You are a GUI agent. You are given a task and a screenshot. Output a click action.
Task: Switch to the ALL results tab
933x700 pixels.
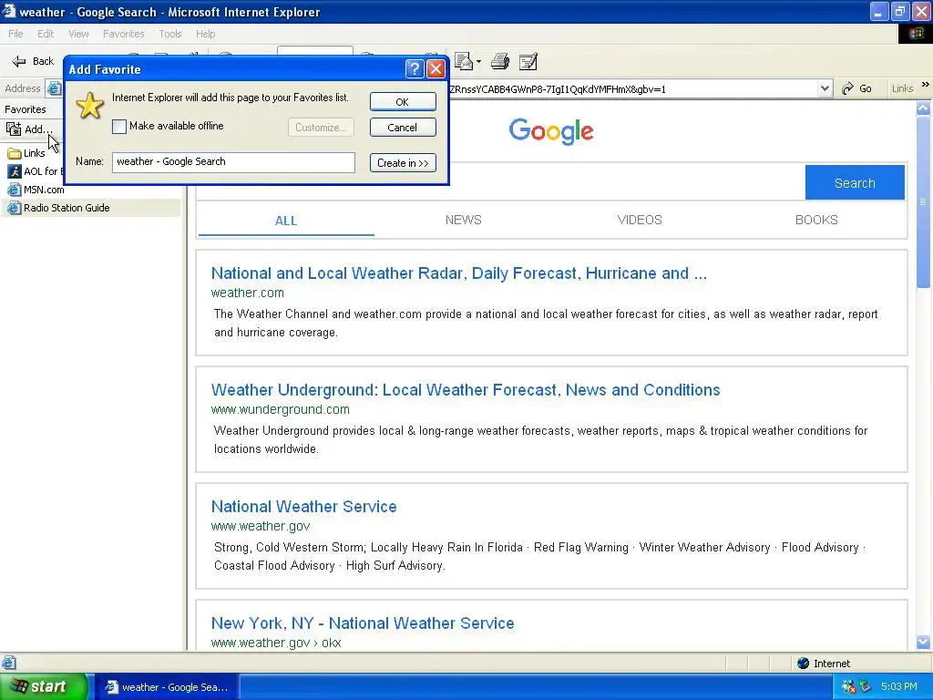coord(286,221)
